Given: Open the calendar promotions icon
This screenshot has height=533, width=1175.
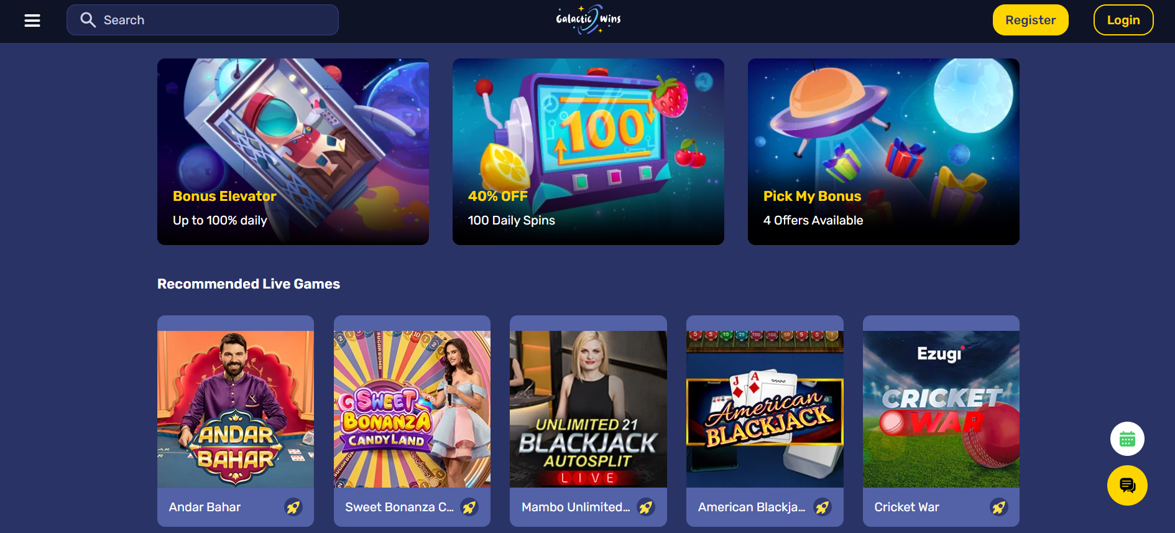Looking at the screenshot, I should [x=1127, y=439].
